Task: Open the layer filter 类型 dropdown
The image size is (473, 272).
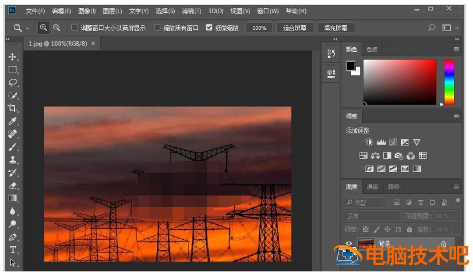Action: pos(366,202)
